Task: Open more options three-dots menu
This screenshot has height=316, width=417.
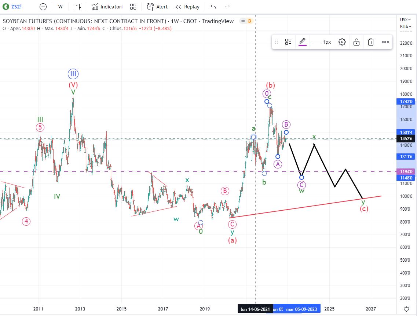Action: tap(385, 42)
